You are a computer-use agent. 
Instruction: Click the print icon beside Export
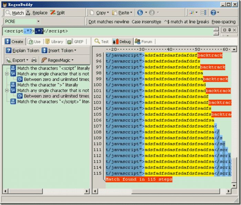tap(34, 60)
